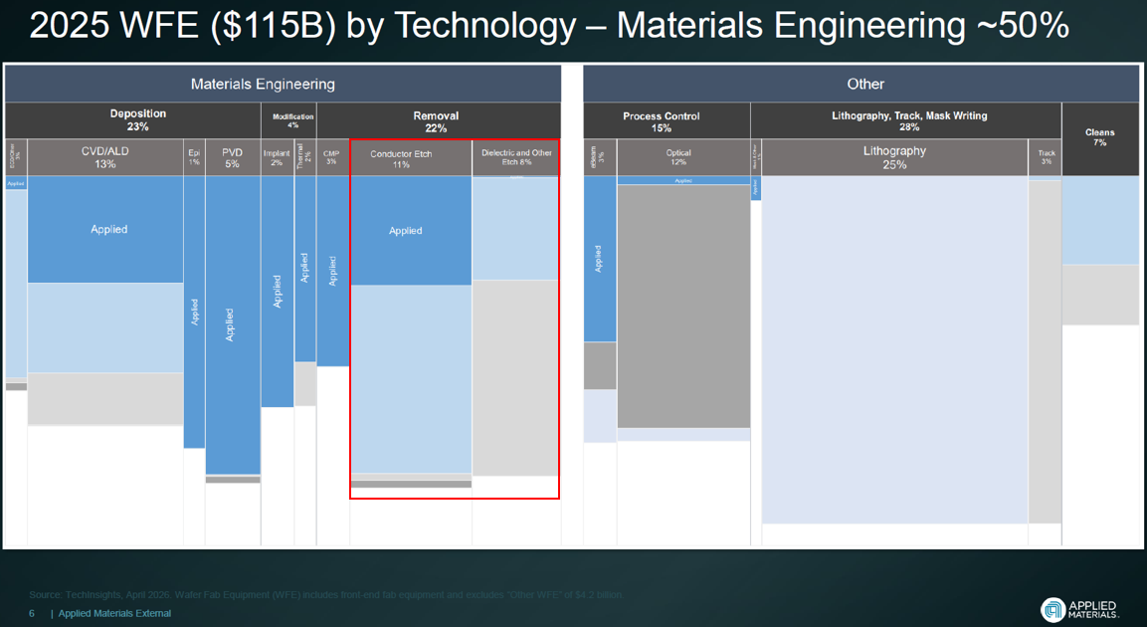Click the slide title about 2025 WFE

pos(548,26)
